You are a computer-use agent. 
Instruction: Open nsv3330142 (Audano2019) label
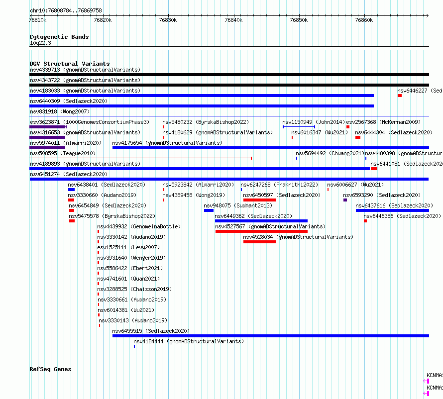point(131,237)
